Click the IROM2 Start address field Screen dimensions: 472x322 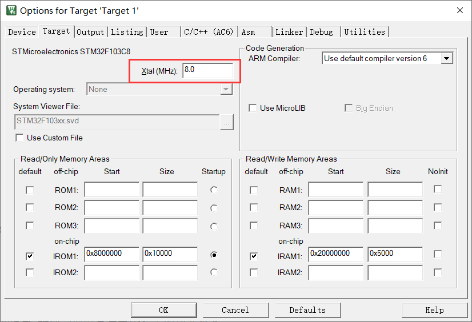point(111,273)
